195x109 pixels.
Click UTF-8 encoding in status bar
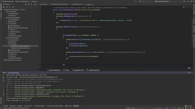click(174, 108)
